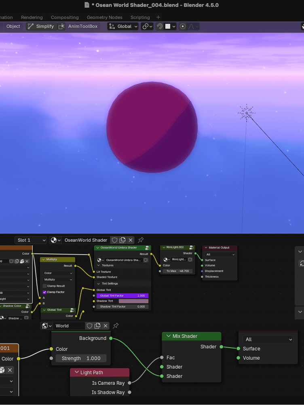Screen dimensions: 304x405
Task: Toggle fake user shield for OseanWorld Shader
Action: 114,240
